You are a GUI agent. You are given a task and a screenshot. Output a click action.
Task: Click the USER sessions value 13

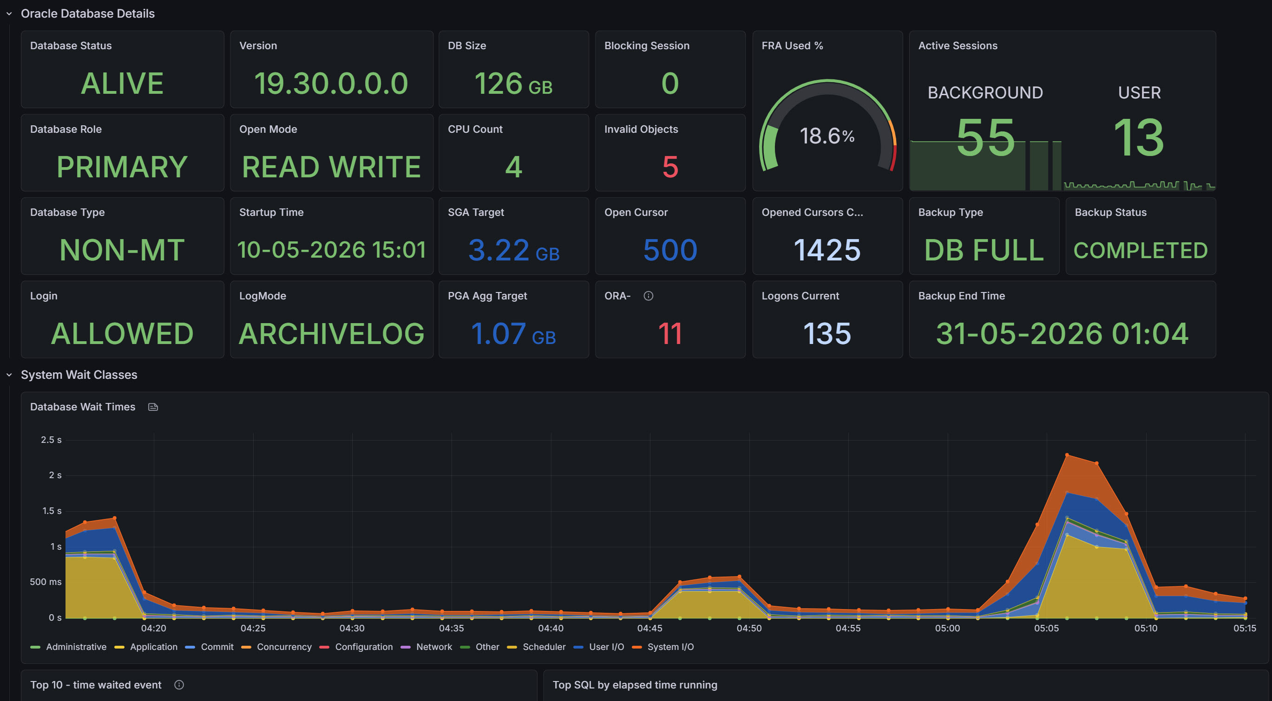1139,137
